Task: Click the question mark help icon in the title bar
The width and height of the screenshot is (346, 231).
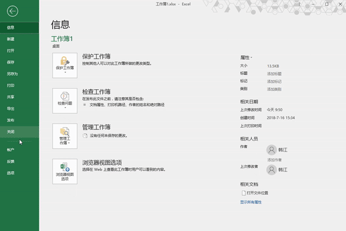Action: 300,4
